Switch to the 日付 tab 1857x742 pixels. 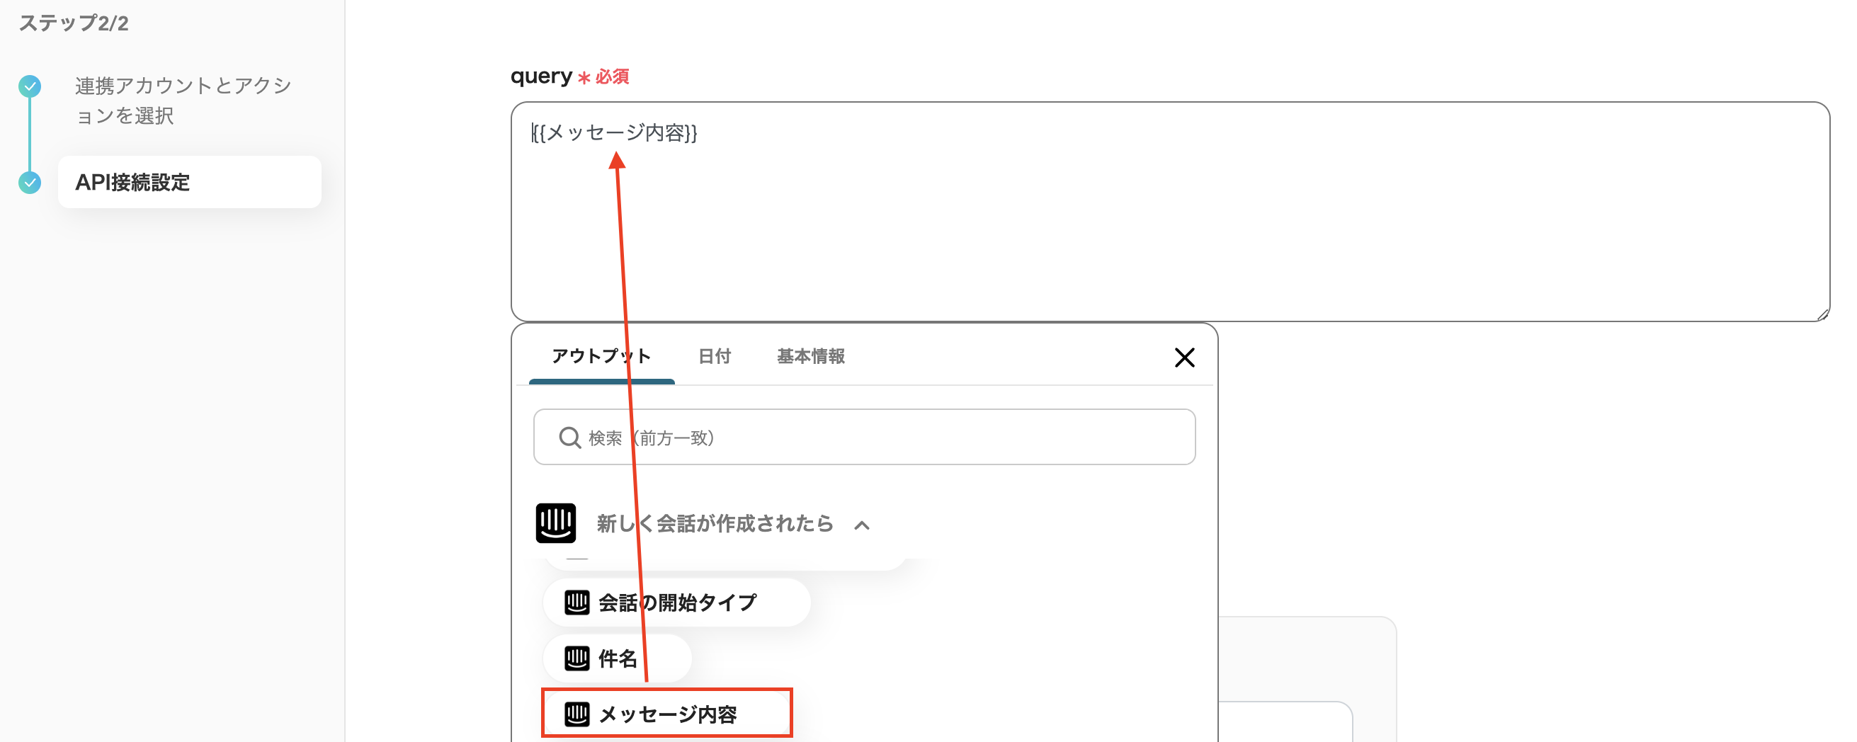715,356
